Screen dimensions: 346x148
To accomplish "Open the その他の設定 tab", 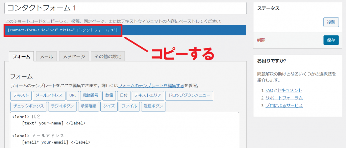I will click(x=108, y=56).
